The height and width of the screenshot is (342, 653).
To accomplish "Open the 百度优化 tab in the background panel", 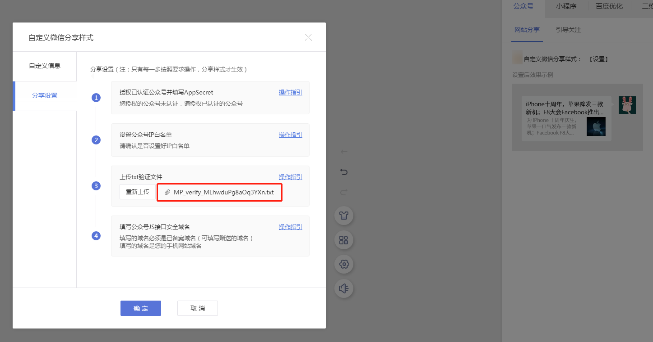I will click(x=609, y=6).
